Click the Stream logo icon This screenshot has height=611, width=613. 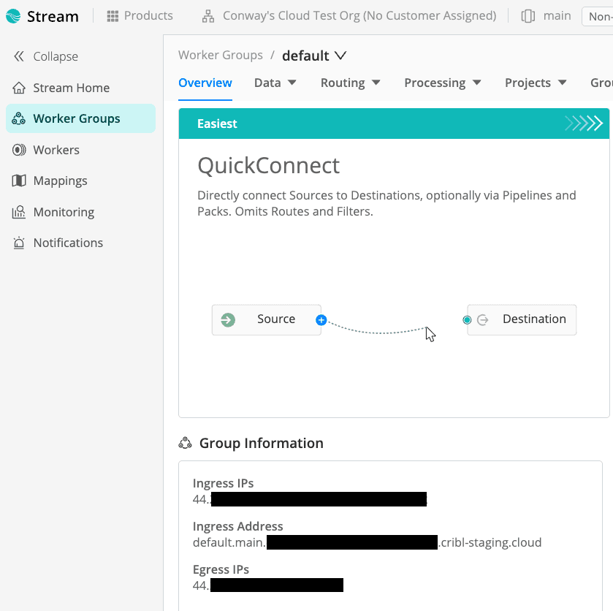pyautogui.click(x=13, y=16)
